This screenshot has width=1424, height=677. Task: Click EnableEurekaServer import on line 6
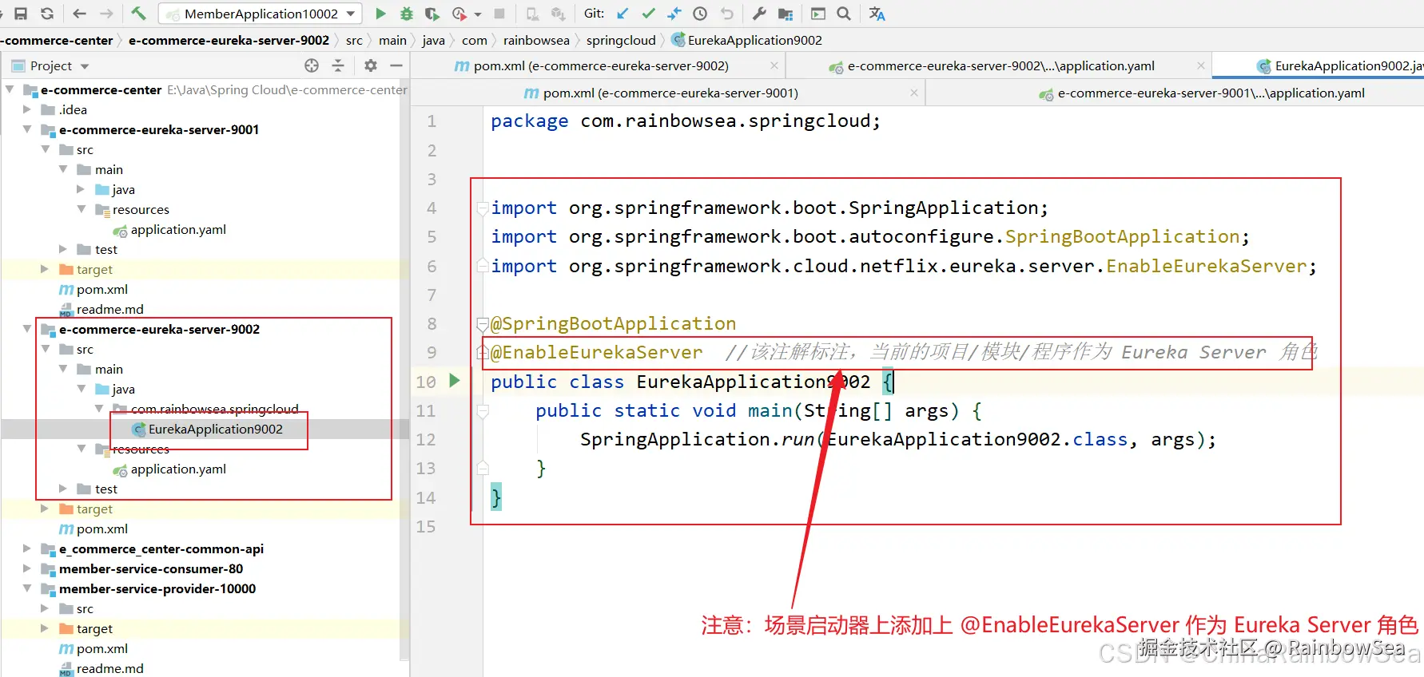click(x=1206, y=266)
